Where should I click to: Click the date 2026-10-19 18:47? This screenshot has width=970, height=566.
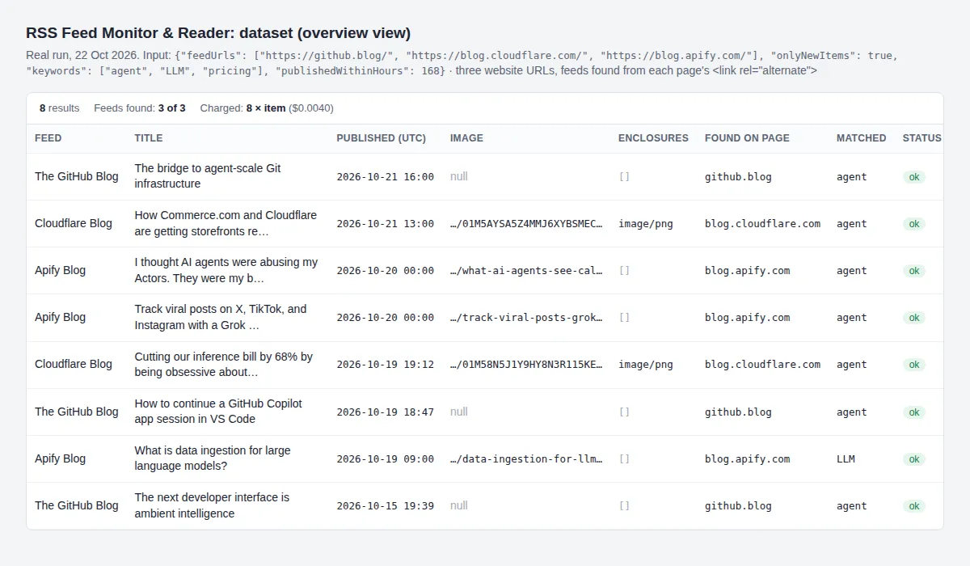pos(385,412)
